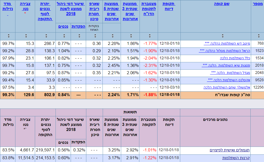Screen dimensions: 264x162
Task: Select the 97.9% liquidity index value
Action: point(8,58)
